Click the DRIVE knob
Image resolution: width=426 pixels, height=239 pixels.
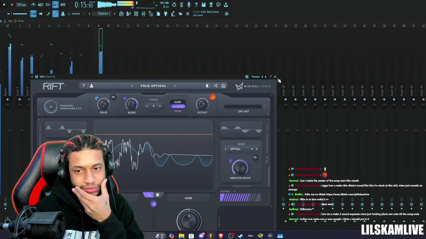[x=104, y=104]
